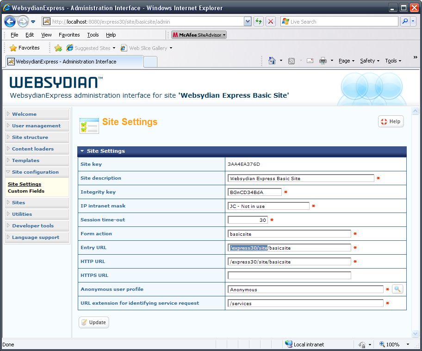Click the Site description field
This screenshot has height=351, width=422.
301,178
